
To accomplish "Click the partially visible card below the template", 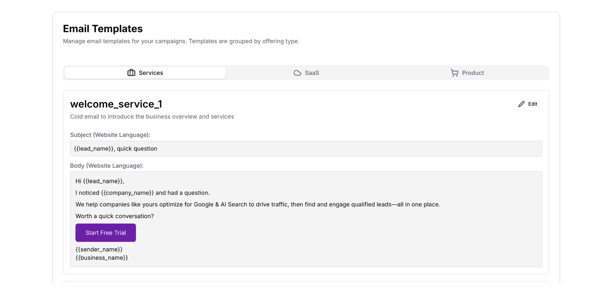I will [x=306, y=285].
